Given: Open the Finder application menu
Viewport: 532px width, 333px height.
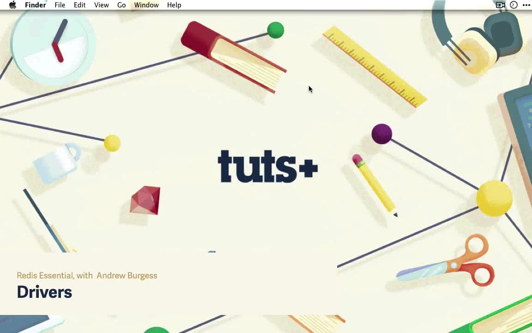Looking at the screenshot, I should point(35,5).
